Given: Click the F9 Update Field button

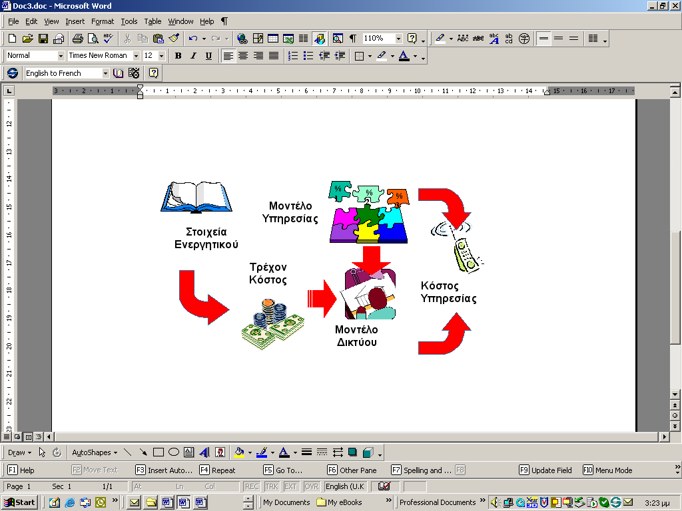Looking at the screenshot, I should click(x=545, y=470).
